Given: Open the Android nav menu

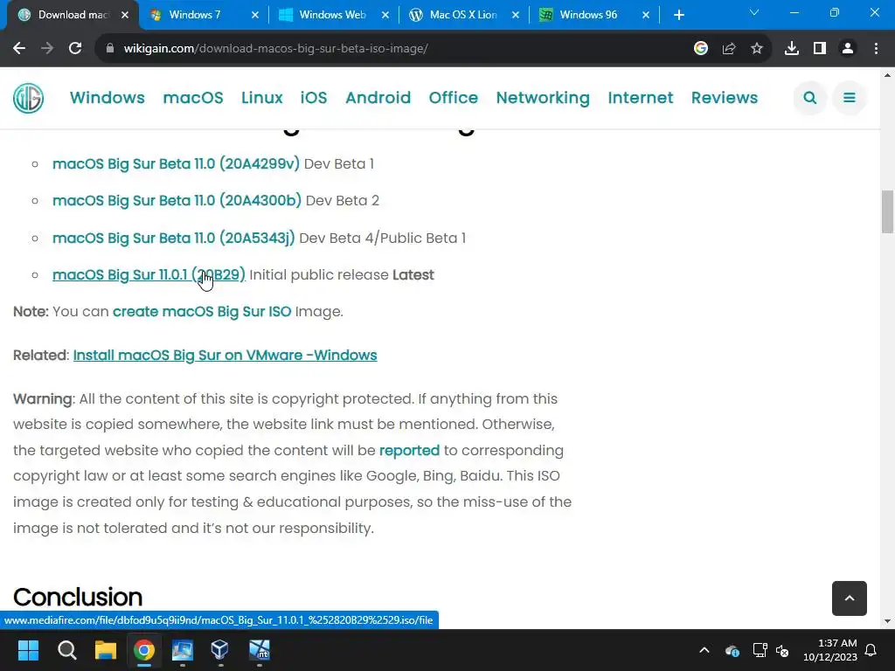Looking at the screenshot, I should click(x=378, y=98).
